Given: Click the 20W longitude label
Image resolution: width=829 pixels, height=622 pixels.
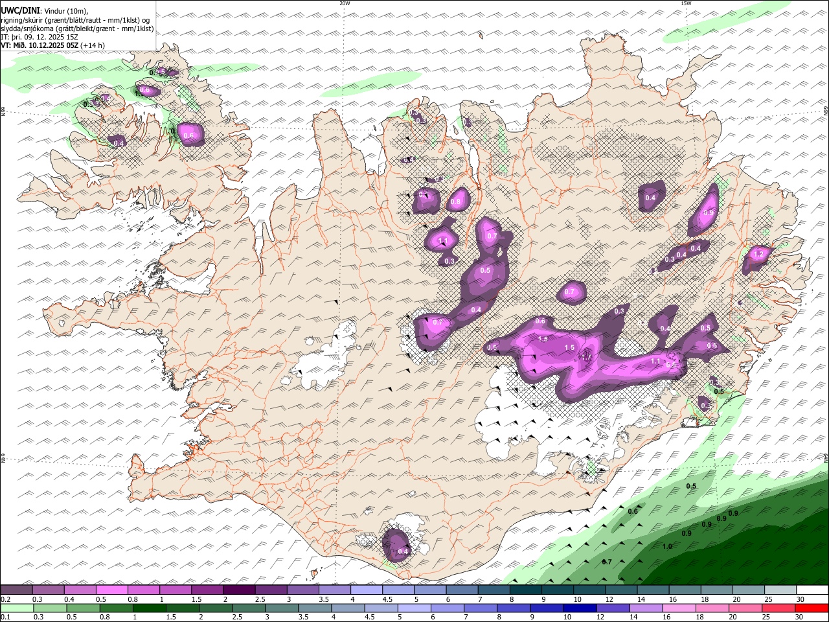Looking at the screenshot, I should tap(345, 3).
